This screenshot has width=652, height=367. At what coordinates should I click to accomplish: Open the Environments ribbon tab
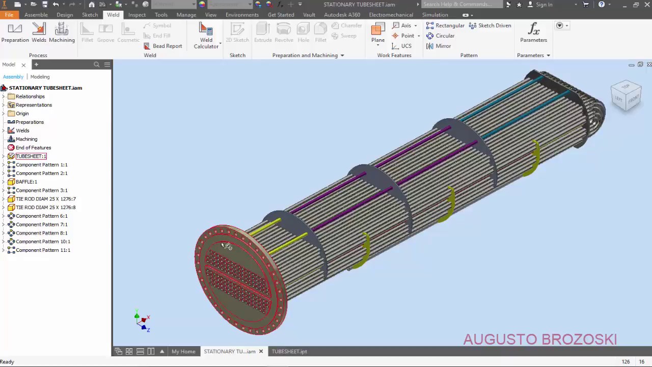[242, 15]
